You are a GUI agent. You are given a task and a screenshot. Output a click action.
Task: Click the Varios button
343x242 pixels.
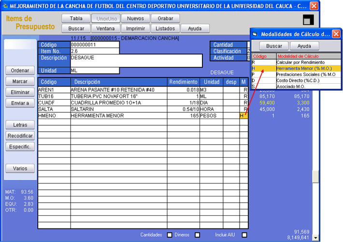(20, 168)
